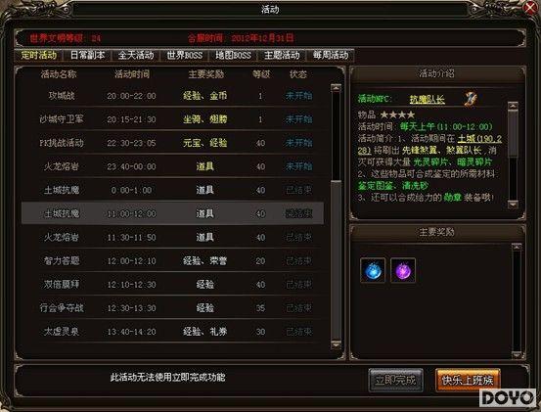
Task: Open the 全天活动 tab
Action: click(136, 55)
